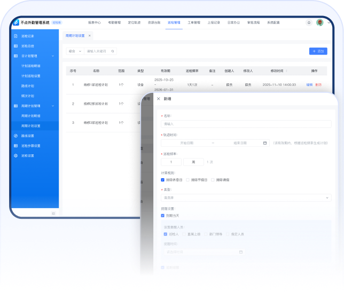Screen dimensions: 344x292
Task: Open the 综合 search filter dropdown
Action: point(75,51)
